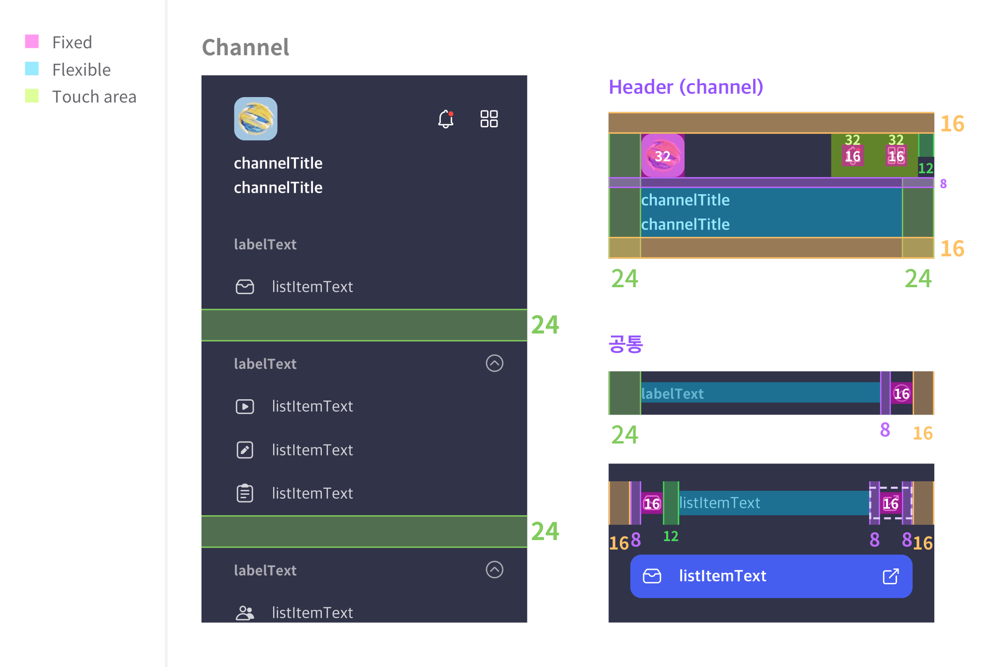Screen dimensions: 991x667
Task: Click the channel avatar thumbnail
Action: pos(256,118)
